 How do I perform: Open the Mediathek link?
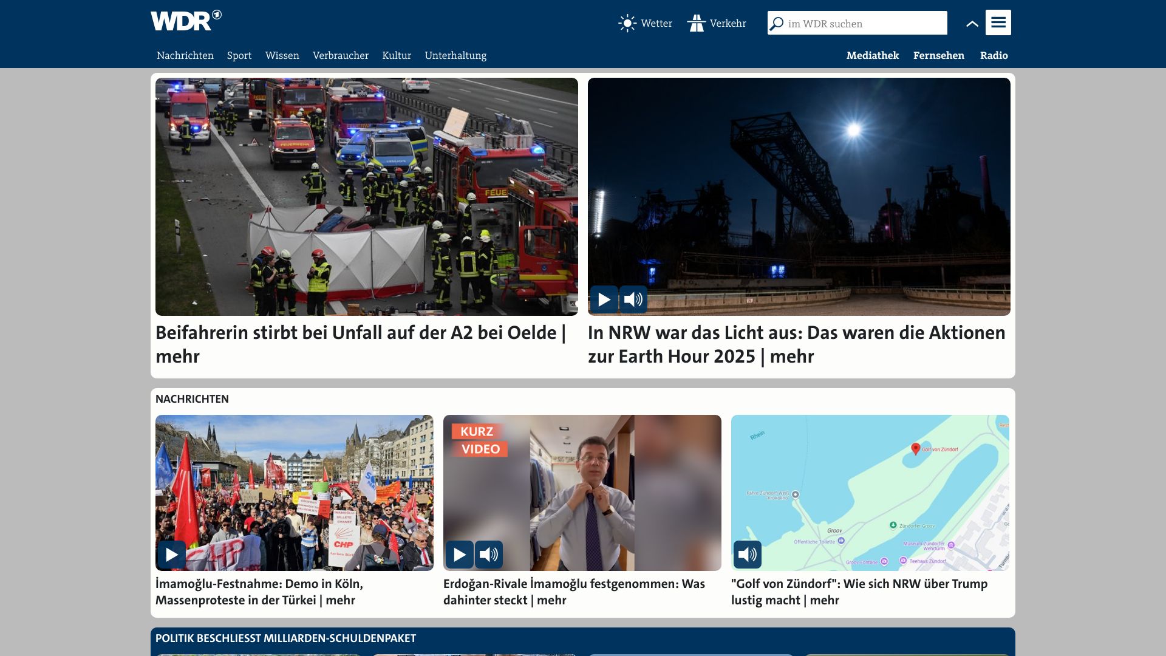872,55
